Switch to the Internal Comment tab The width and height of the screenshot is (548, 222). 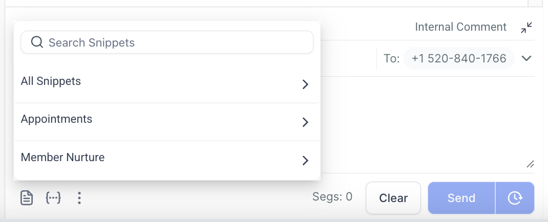[x=460, y=27]
